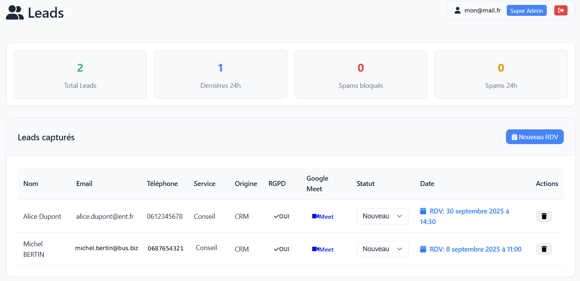Click the Super Admin badge
The height and width of the screenshot is (281, 580).
point(526,11)
